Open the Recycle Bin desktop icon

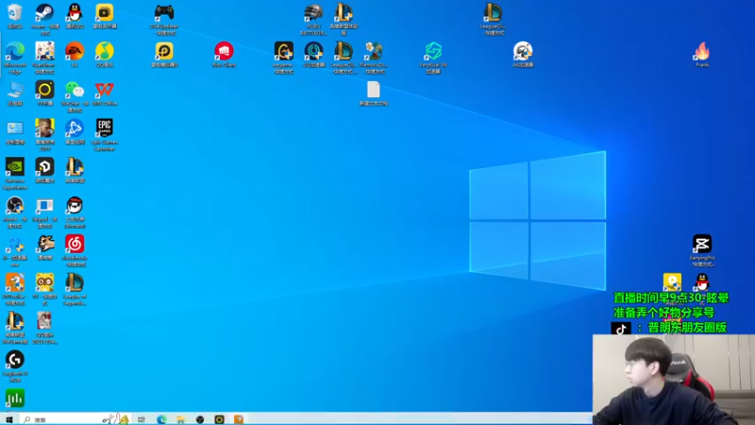coord(15,12)
